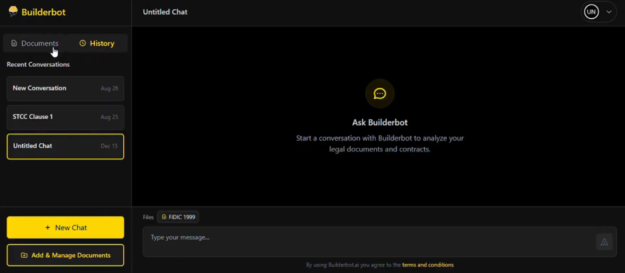The width and height of the screenshot is (625, 273).
Task: Start a New Chat
Action: click(x=65, y=227)
